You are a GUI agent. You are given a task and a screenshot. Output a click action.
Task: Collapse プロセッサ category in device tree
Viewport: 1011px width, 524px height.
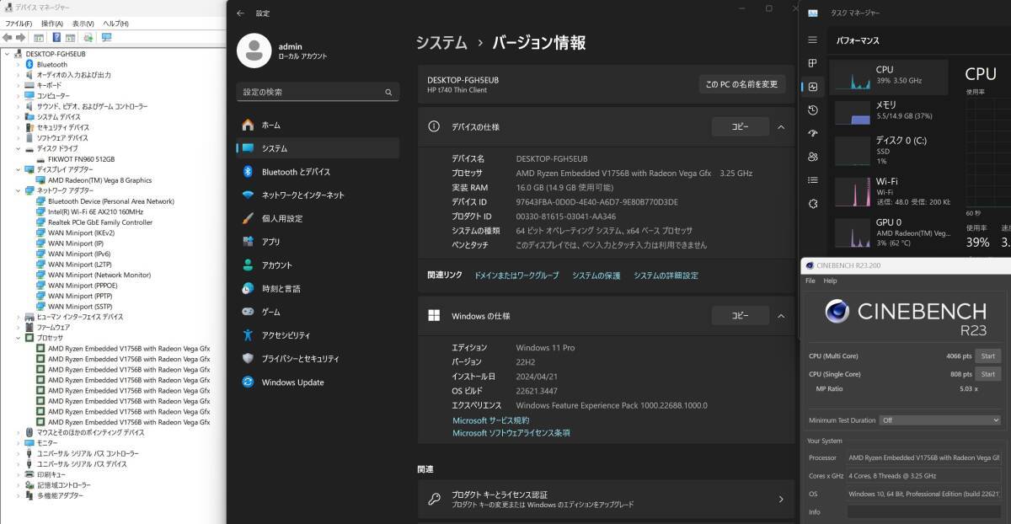click(x=19, y=338)
